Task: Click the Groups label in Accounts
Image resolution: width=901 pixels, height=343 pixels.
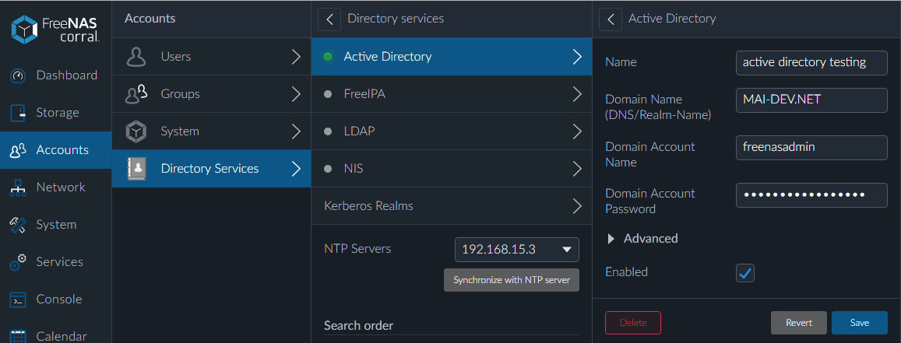Action: [x=181, y=94]
